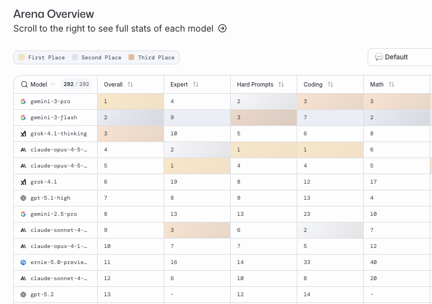The height and width of the screenshot is (304, 432).
Task: Sort by the Hard Prompts column arrows
Action: tap(281, 84)
